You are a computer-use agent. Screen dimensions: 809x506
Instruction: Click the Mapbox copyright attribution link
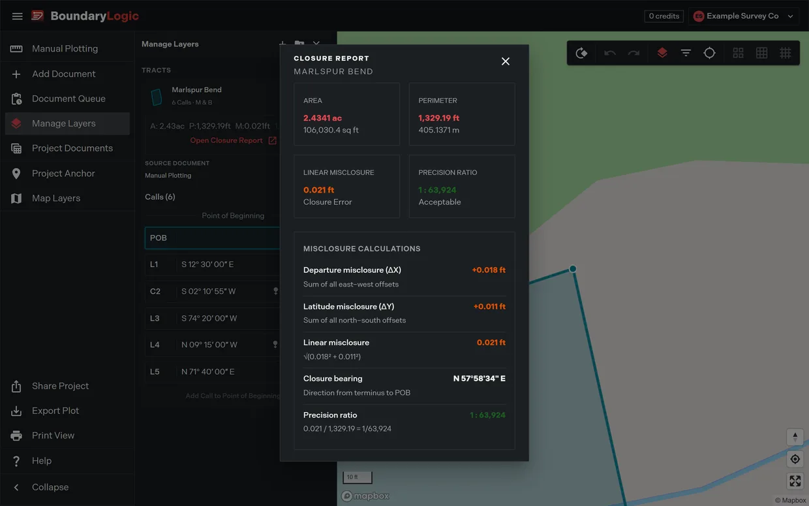point(791,501)
